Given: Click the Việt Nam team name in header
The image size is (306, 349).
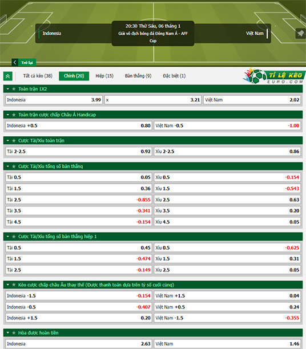Looking at the screenshot, I should (x=255, y=34).
